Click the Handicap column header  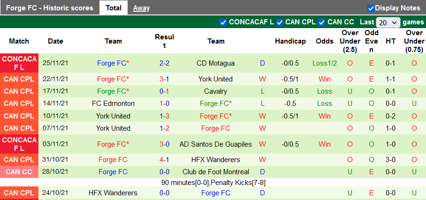click(290, 41)
